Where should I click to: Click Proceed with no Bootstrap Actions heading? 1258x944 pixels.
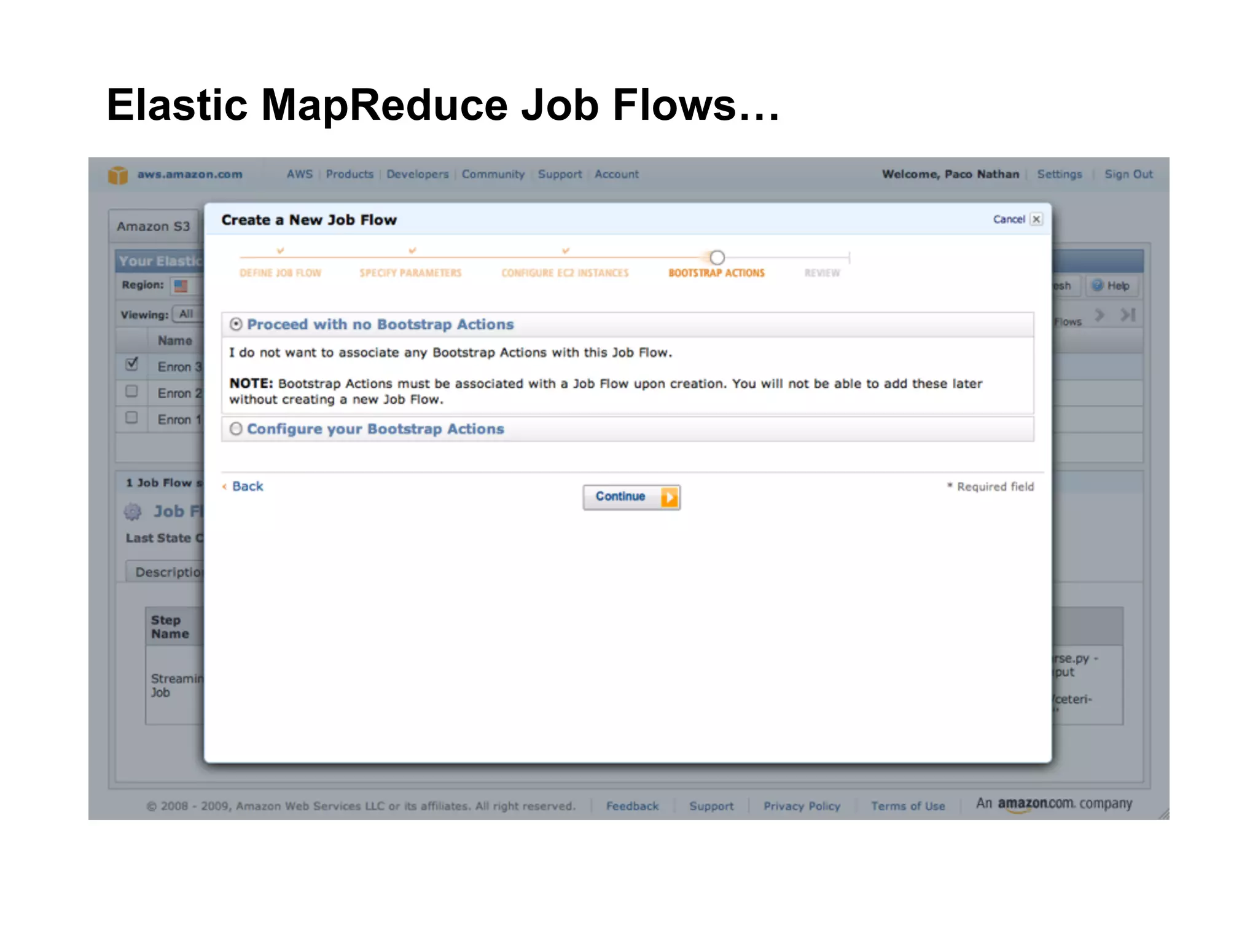(x=380, y=324)
